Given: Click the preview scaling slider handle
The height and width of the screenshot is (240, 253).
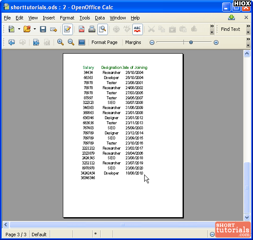Looking at the screenshot, I should (191, 42).
